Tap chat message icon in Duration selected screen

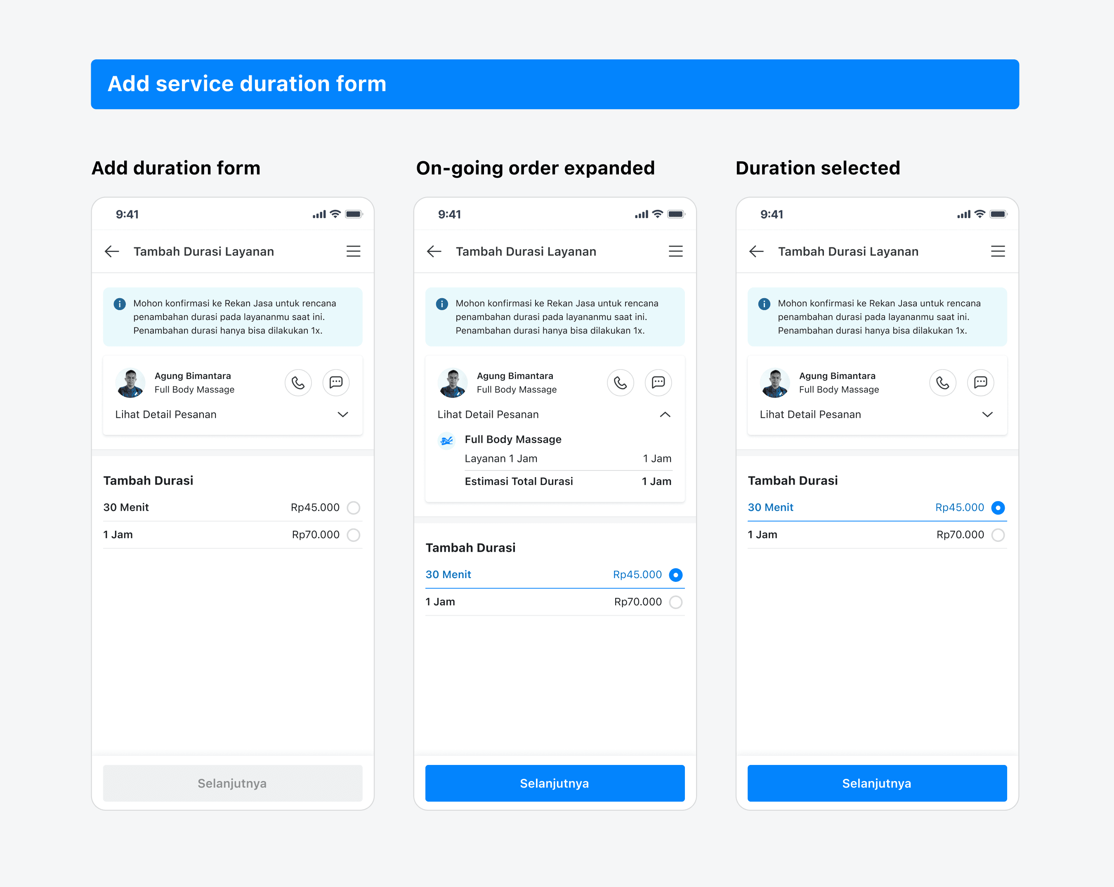980,383
